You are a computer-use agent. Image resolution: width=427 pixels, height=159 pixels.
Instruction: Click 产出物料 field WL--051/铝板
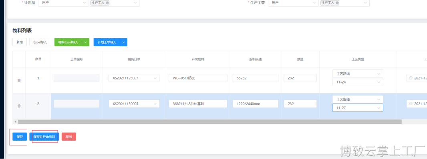coord(198,78)
